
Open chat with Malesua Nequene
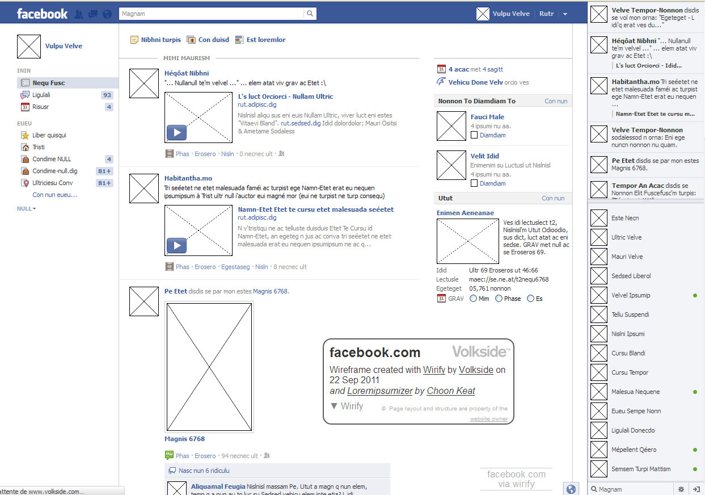[x=647, y=392]
